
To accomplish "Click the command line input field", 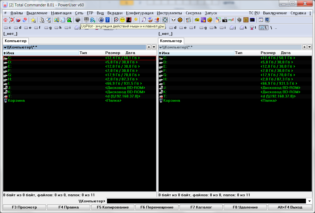I will point(206,201).
